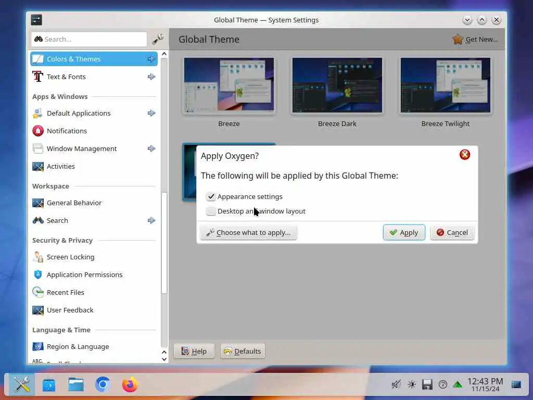Enable Desktop and window layout checkbox
The height and width of the screenshot is (400, 533).
(211, 211)
